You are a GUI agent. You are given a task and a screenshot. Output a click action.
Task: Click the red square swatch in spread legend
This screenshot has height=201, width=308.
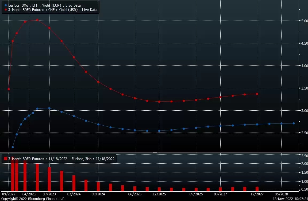6,159
